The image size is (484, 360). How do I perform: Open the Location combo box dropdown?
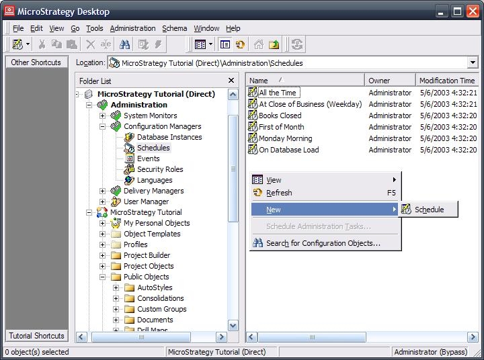pos(473,62)
